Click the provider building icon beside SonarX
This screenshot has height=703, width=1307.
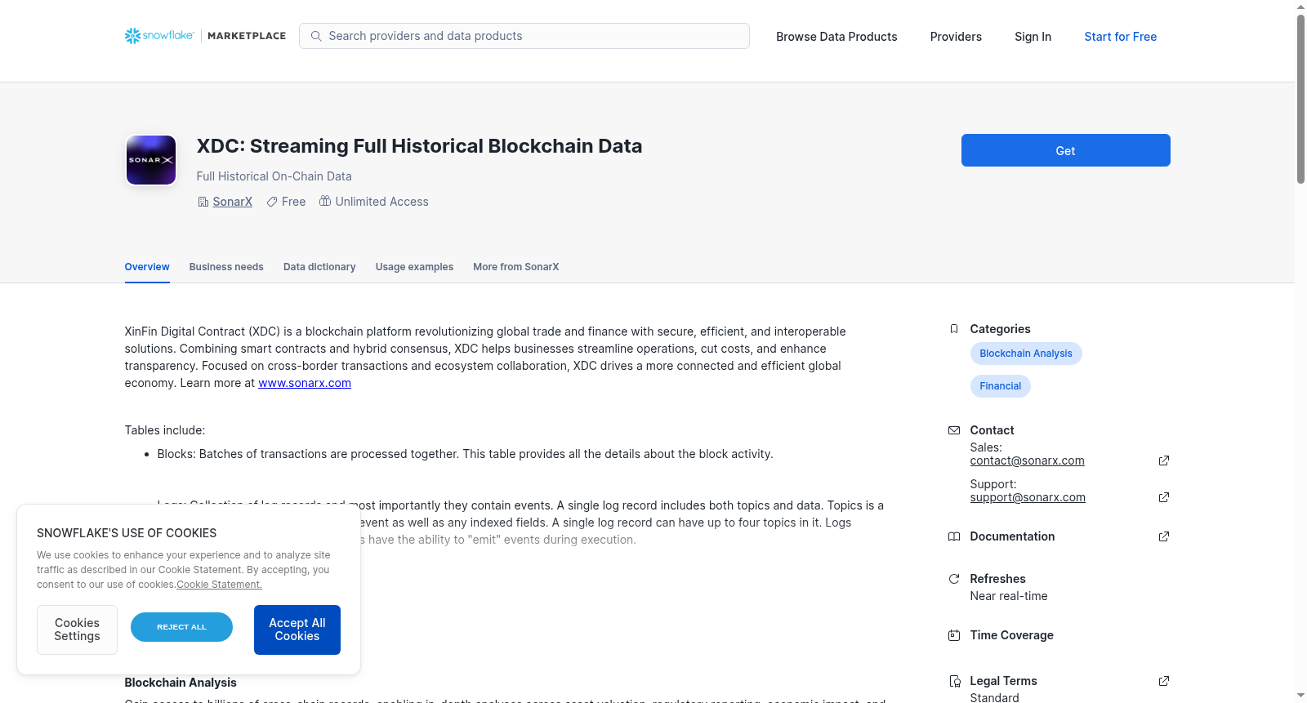pyautogui.click(x=203, y=202)
